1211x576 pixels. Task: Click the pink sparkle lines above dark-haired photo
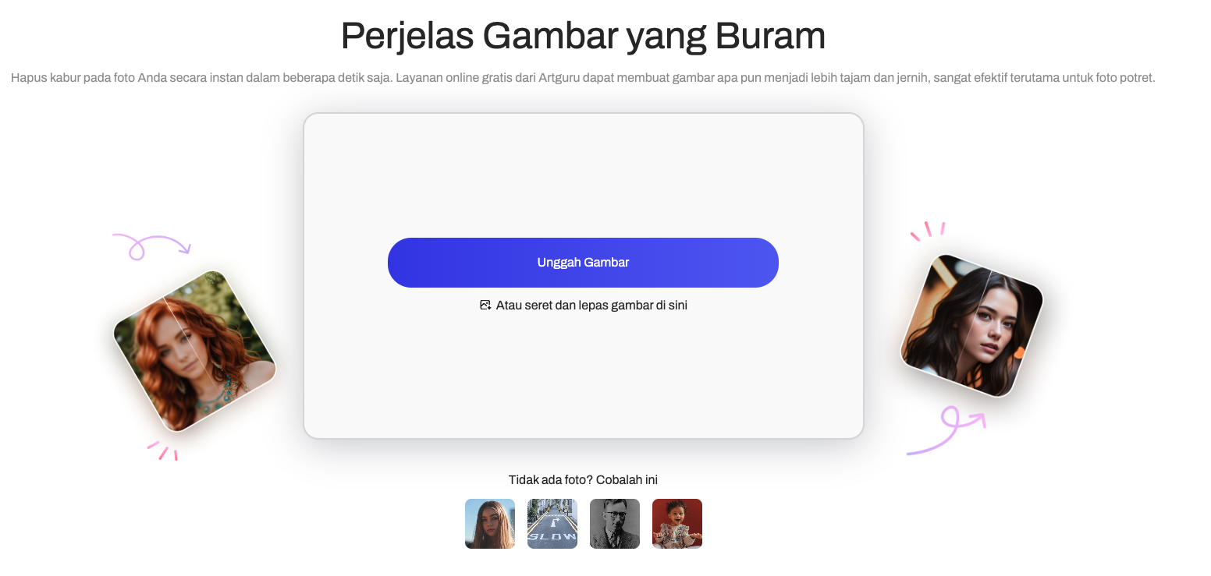927,230
